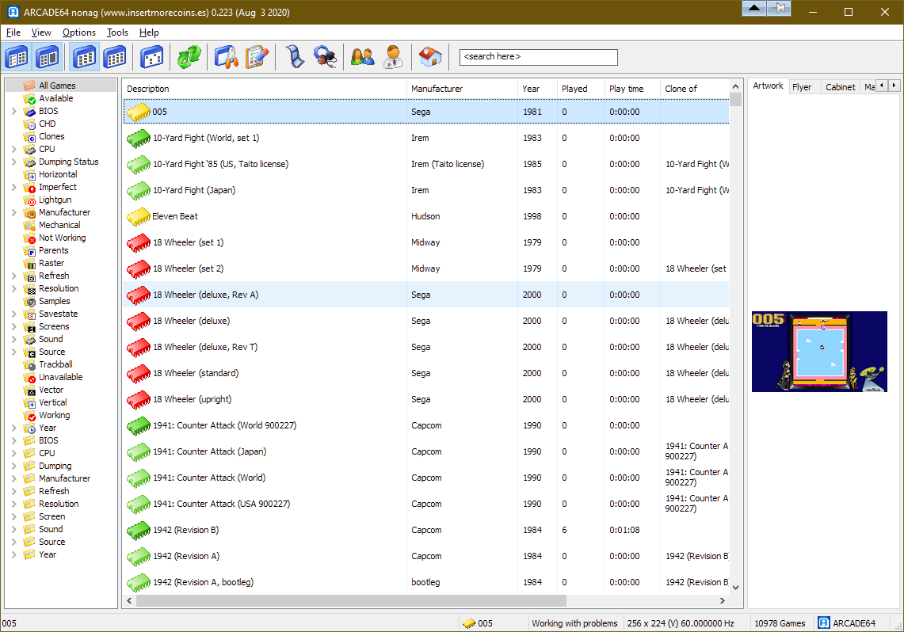Expand the Dumping Status tree node

click(13, 162)
